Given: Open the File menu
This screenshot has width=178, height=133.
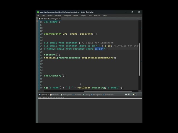Looking at the screenshot, I should (x=38, y=16).
